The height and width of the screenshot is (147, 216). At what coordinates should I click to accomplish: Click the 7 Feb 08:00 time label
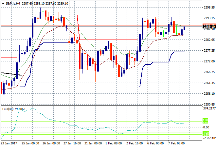tap(176, 143)
